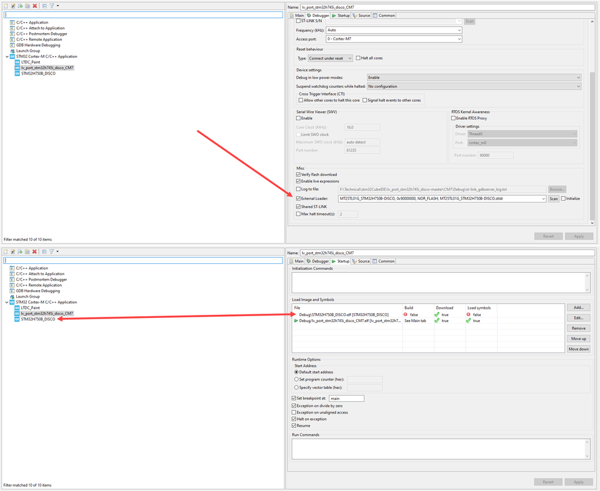Enable RTOS Proxy checkbox
Image resolution: width=600 pixels, height=491 pixels.
(453, 118)
